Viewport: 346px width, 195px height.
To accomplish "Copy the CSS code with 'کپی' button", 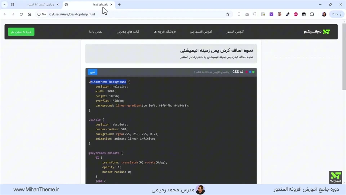I will point(92,72).
